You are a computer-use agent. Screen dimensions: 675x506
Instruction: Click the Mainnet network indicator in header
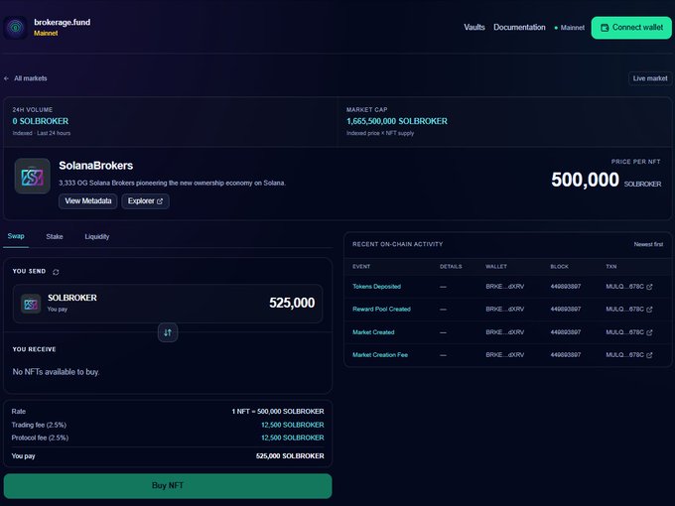click(x=569, y=28)
